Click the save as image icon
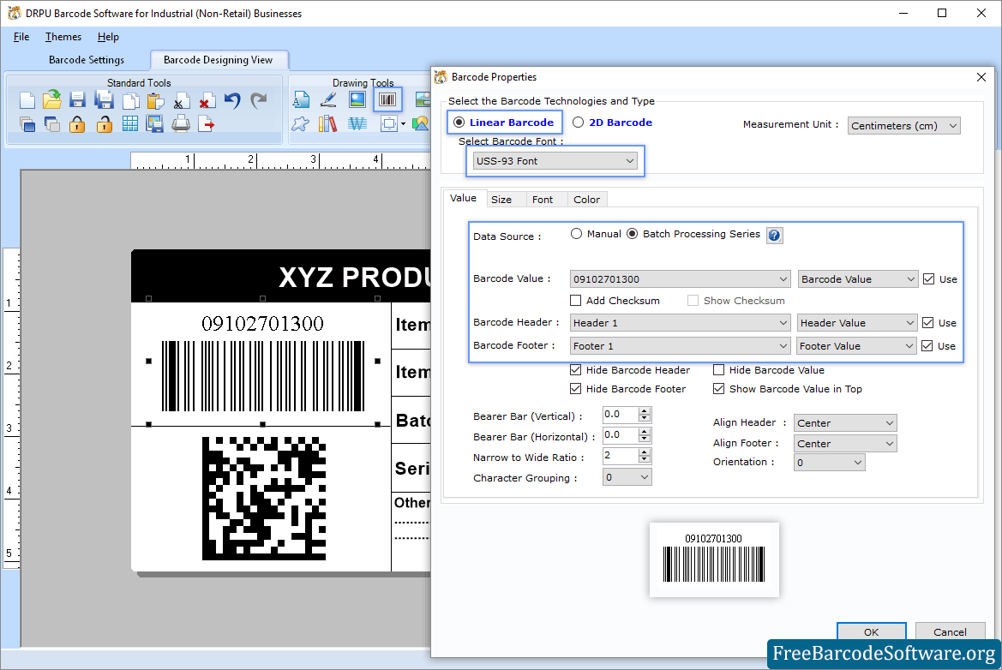This screenshot has width=1002, height=670. click(154, 124)
